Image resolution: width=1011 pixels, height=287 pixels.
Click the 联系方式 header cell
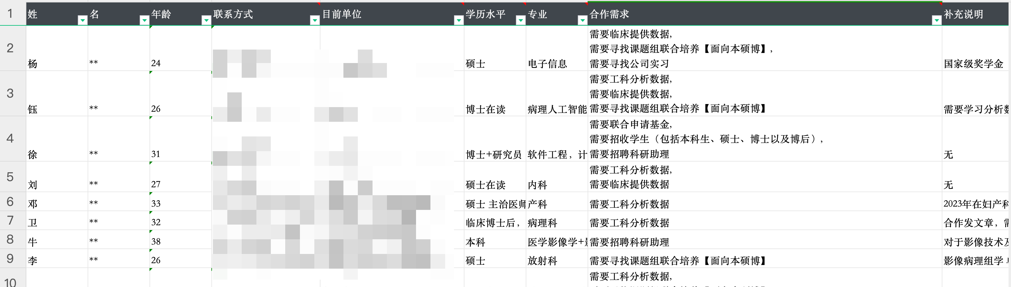[x=266, y=14]
